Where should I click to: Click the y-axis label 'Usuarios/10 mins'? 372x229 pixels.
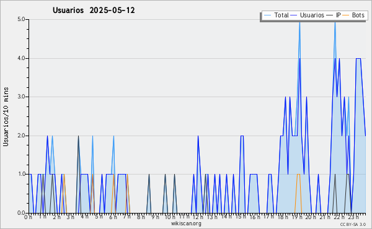(6, 116)
